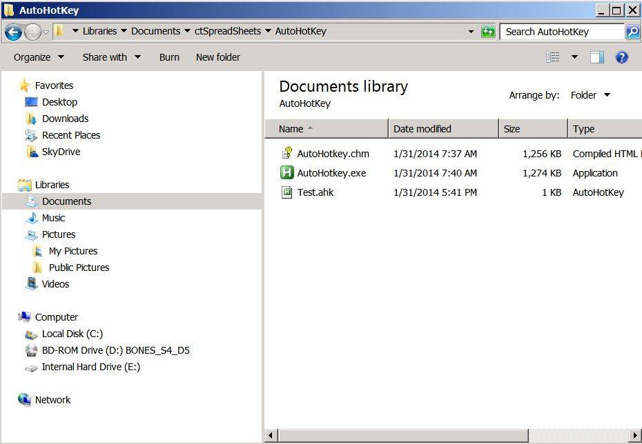Open the Share with dropdown menu
This screenshot has height=444, width=642.
coord(111,57)
